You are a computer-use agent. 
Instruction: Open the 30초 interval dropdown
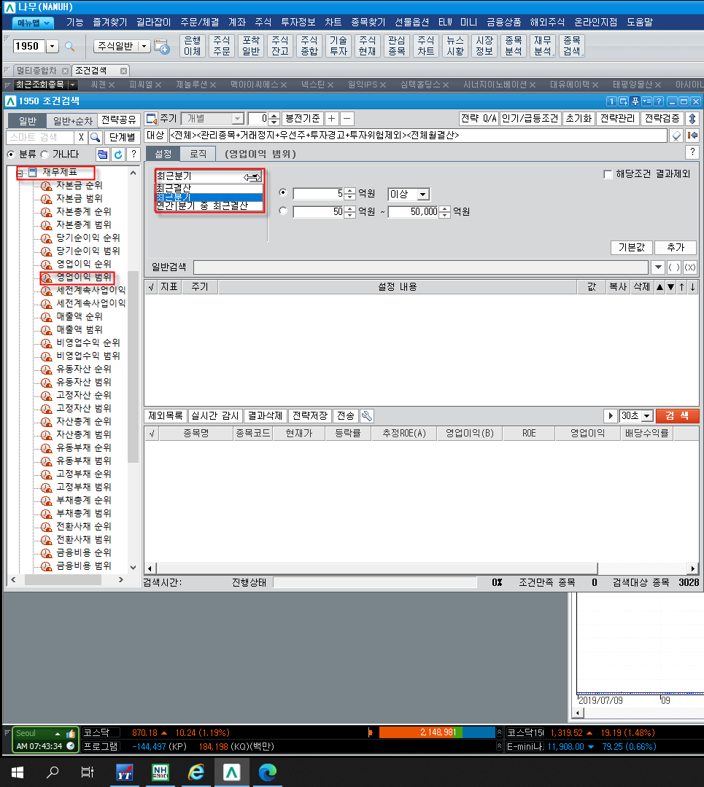pyautogui.click(x=646, y=416)
